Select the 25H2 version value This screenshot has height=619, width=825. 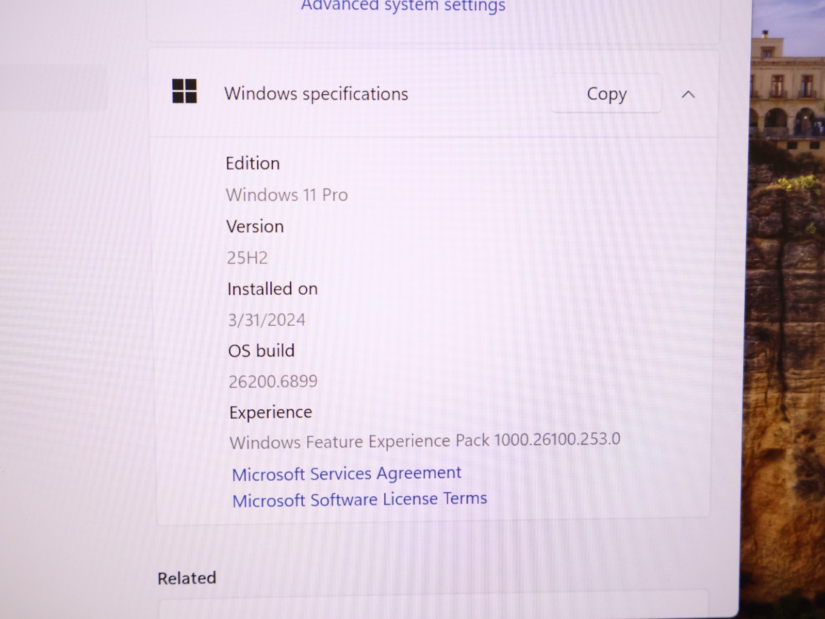247,258
